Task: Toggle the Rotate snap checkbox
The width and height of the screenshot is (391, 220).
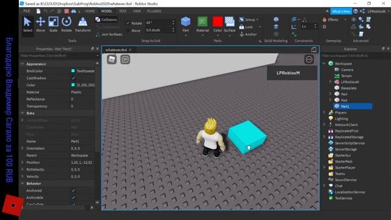Action: (x=128, y=23)
